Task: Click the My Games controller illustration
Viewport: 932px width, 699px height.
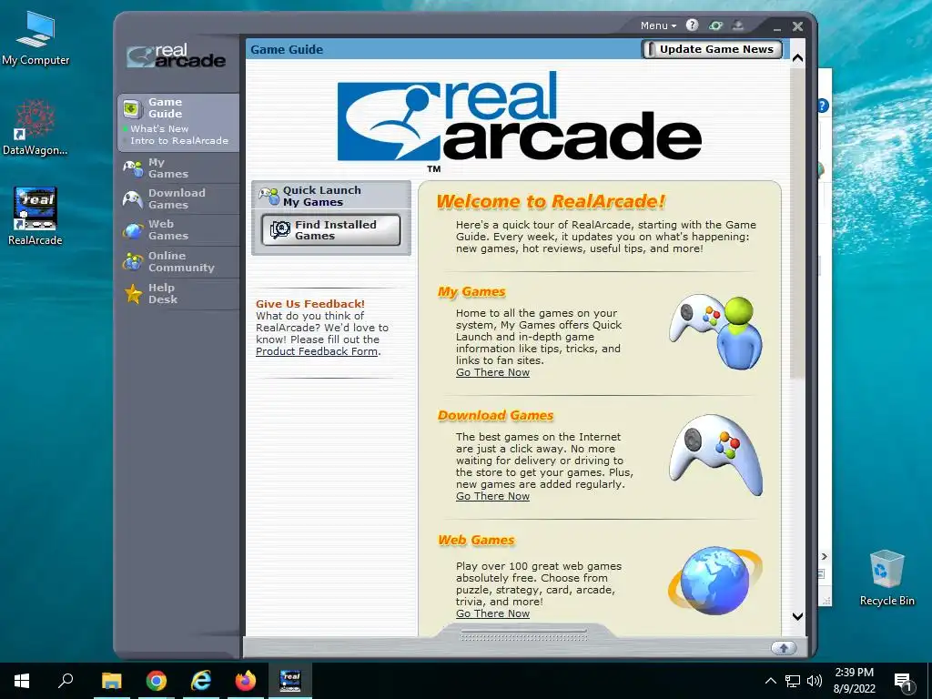Action: tap(716, 331)
